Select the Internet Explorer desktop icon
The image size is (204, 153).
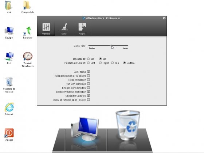9,109
